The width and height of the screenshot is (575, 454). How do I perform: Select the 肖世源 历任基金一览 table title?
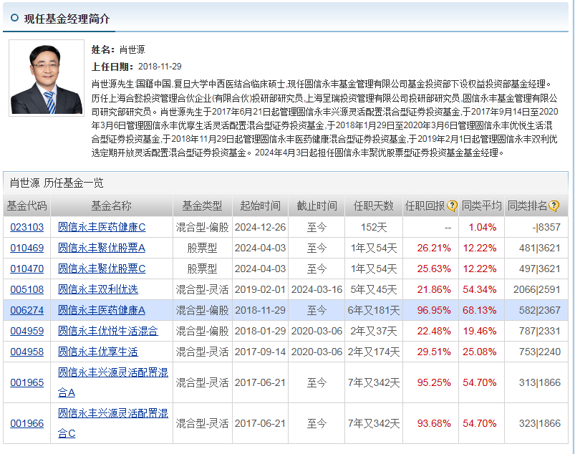(57, 183)
